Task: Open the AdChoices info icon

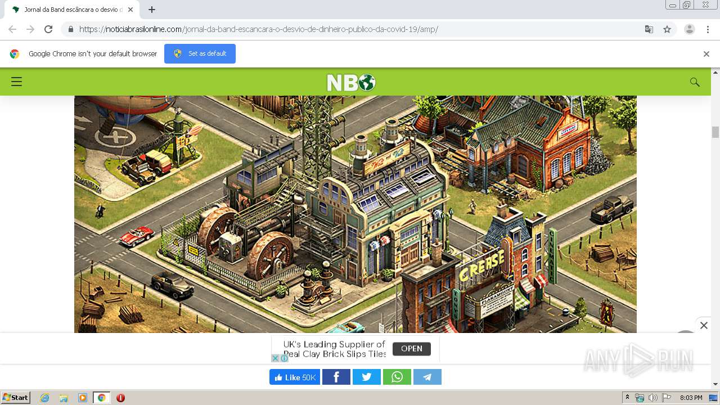Action: pyautogui.click(x=284, y=358)
